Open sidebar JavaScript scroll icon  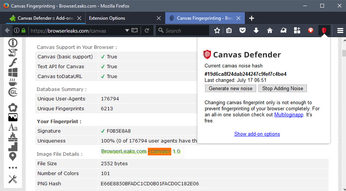(x=13, y=53)
